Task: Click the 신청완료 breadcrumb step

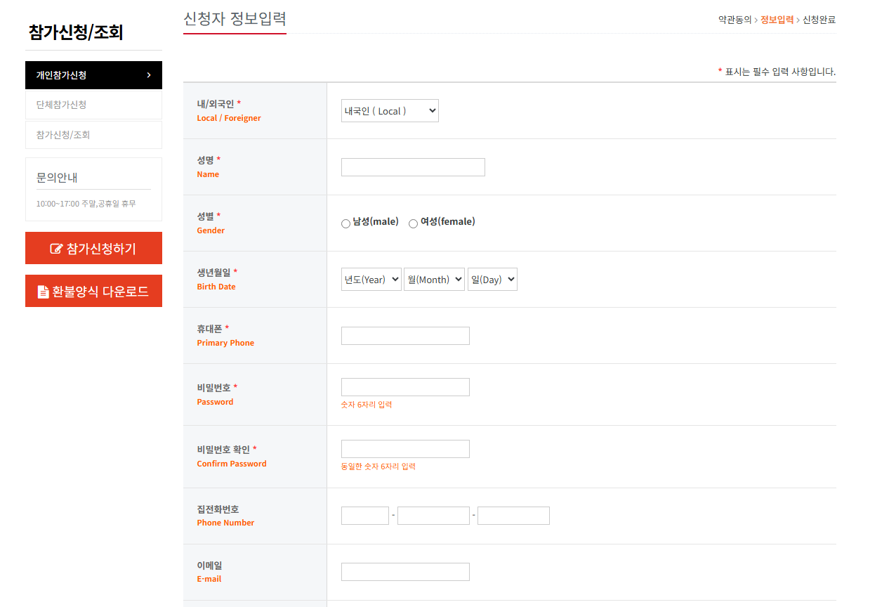Action: tap(819, 20)
